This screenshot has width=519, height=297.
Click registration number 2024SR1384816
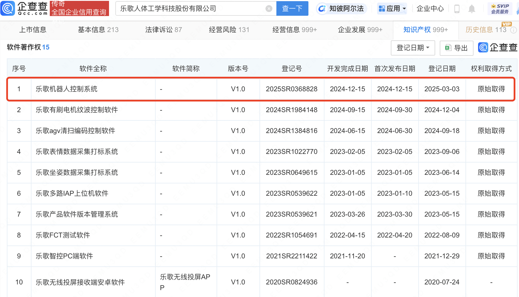tap(292, 131)
